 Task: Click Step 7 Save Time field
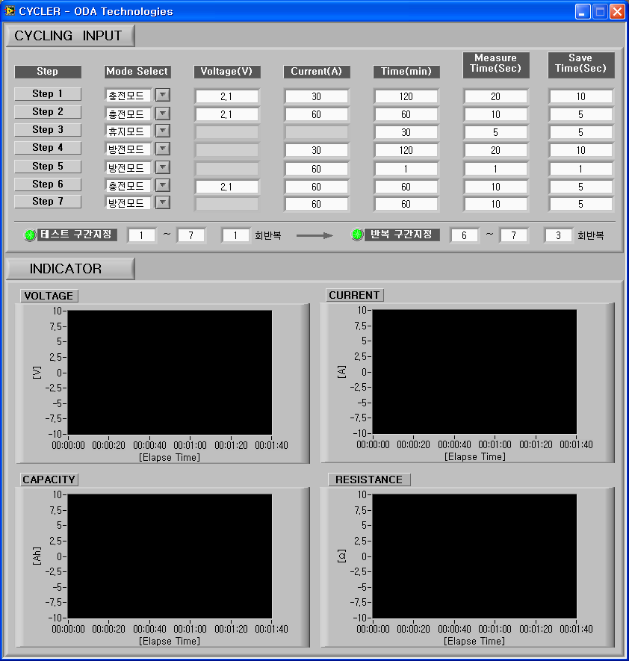pyautogui.click(x=581, y=204)
